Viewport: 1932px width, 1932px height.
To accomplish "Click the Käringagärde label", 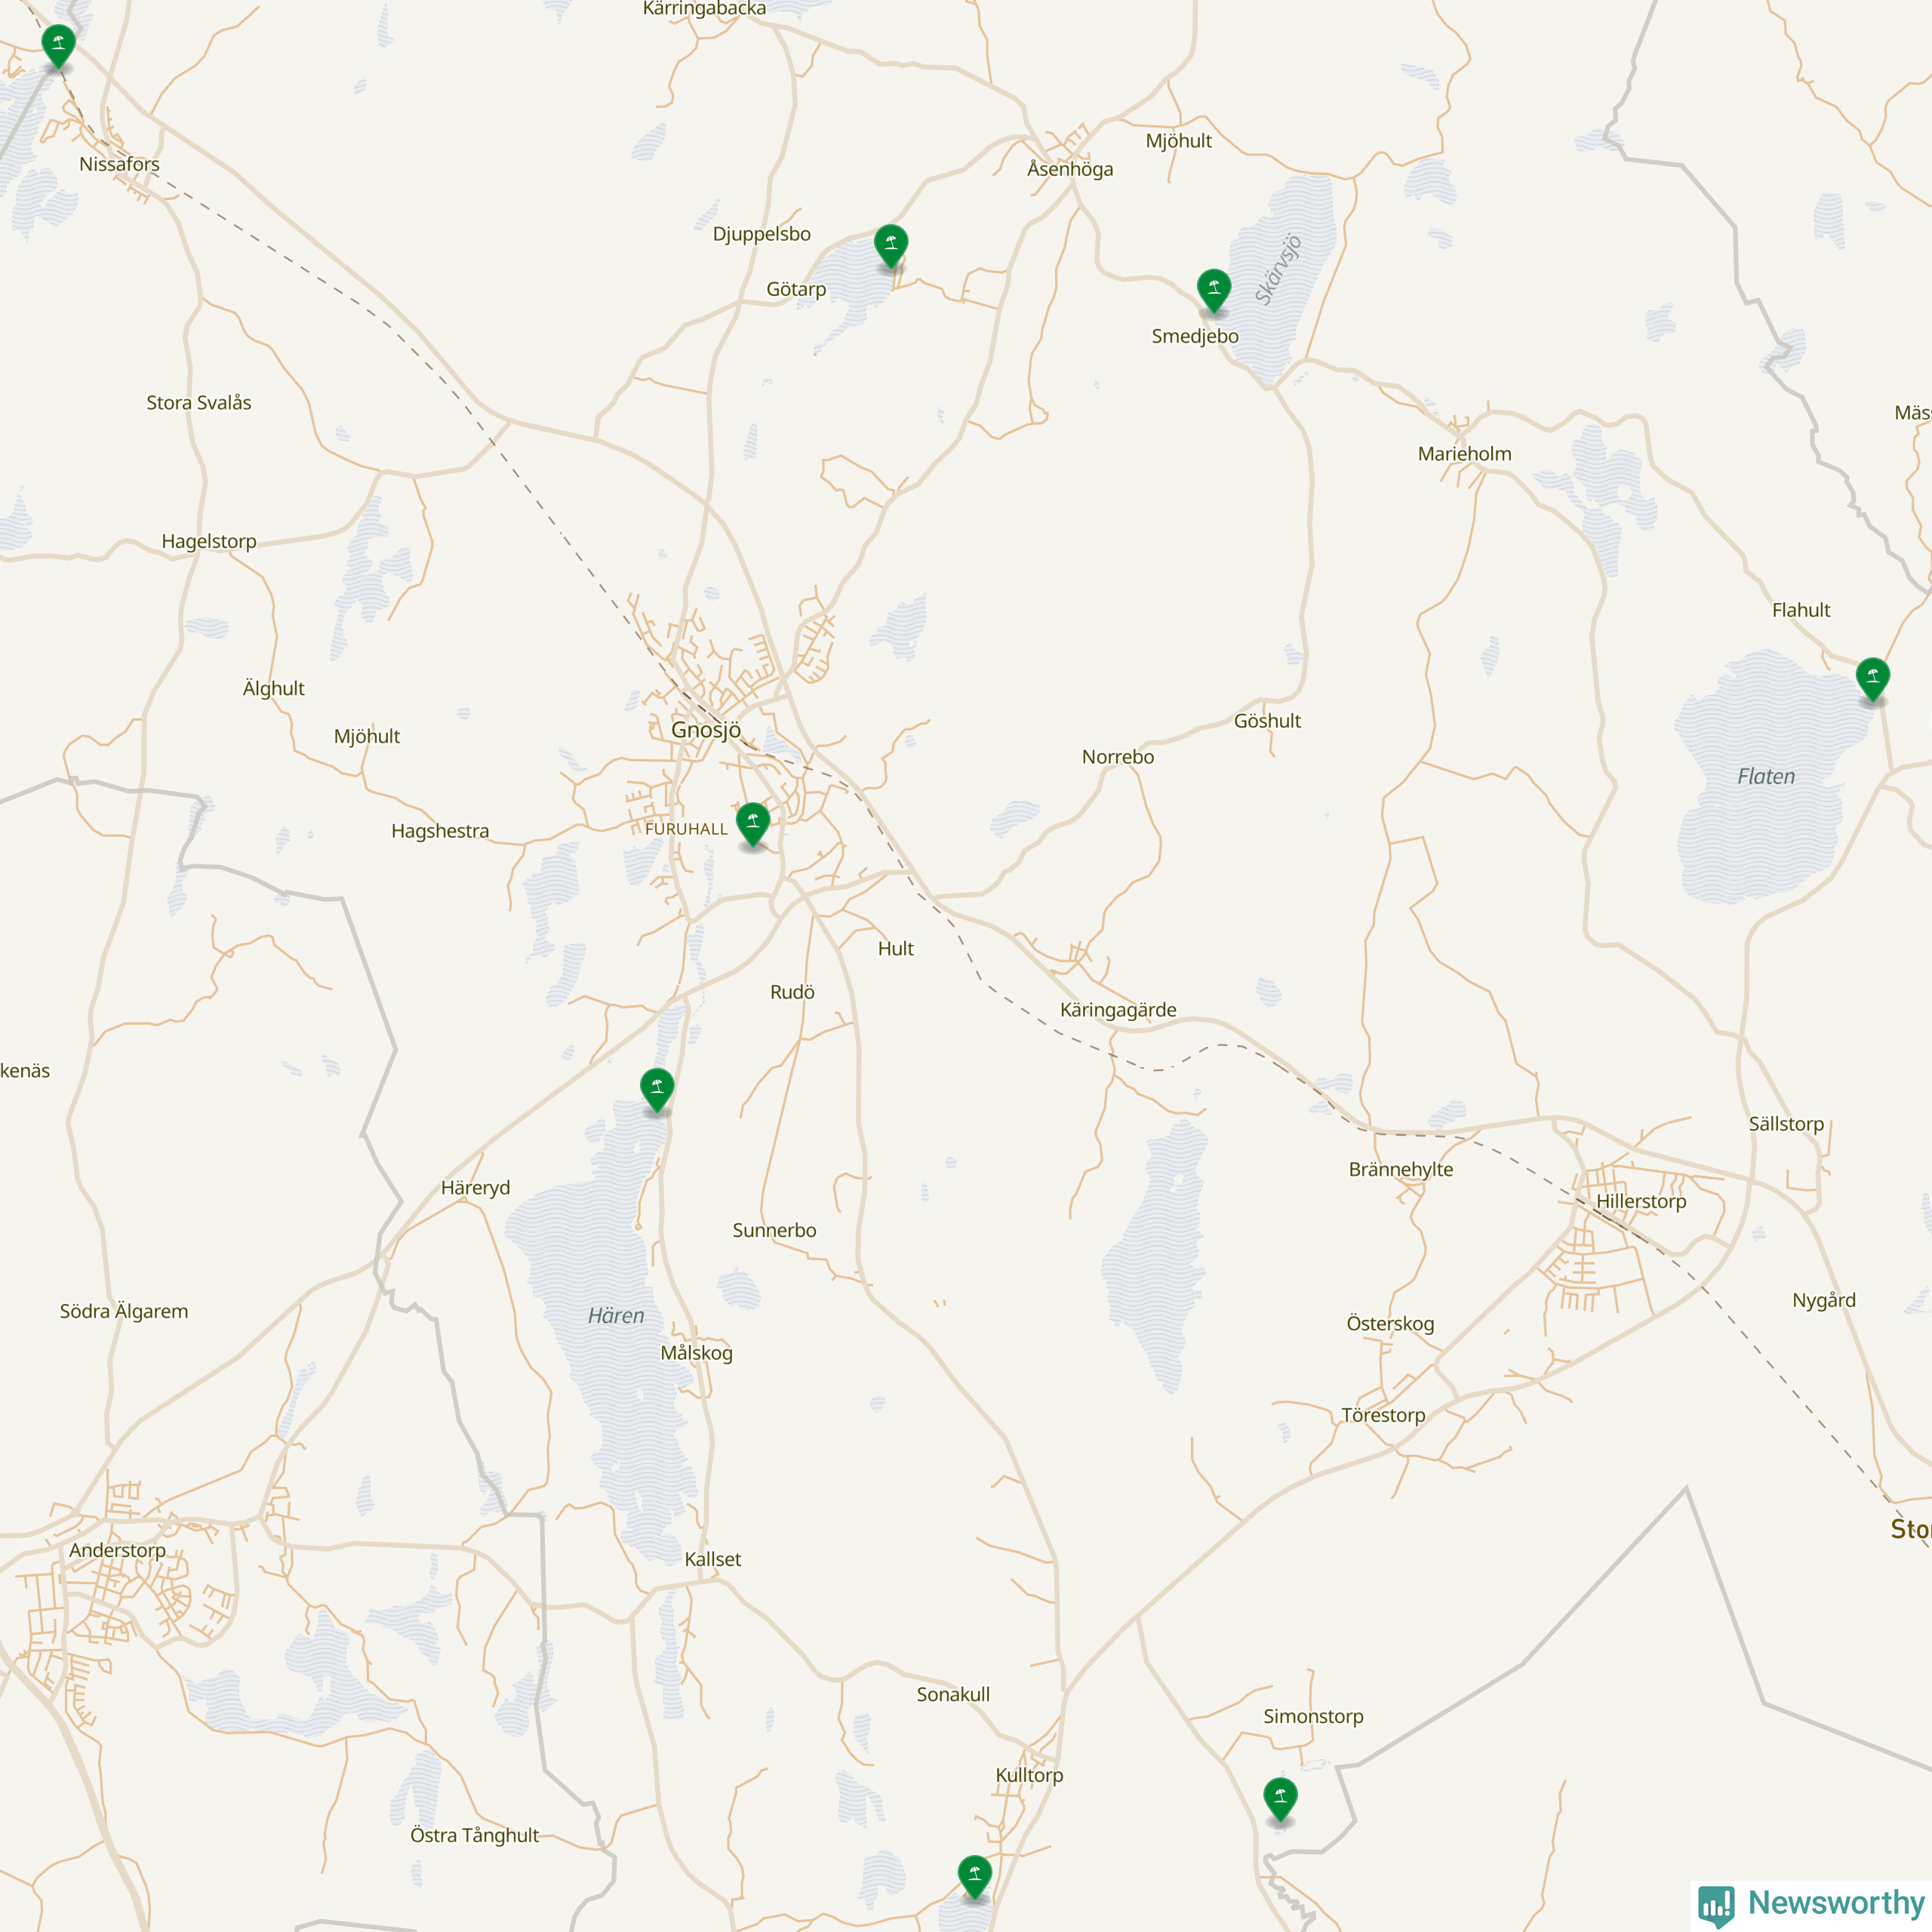I will 1118,1010.
